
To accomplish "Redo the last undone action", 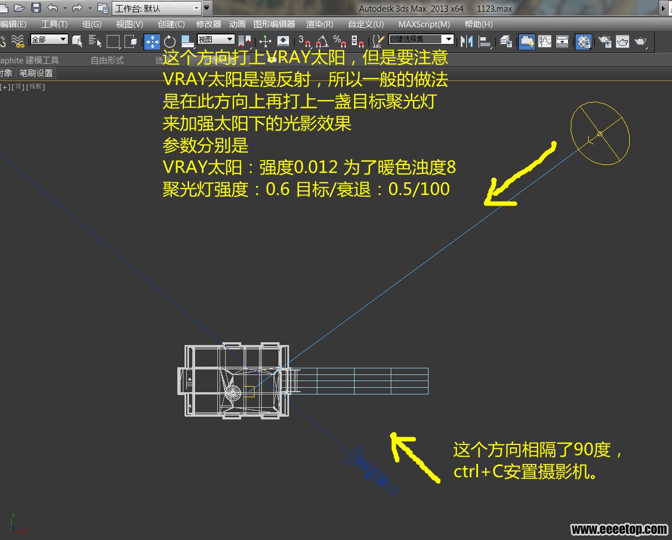I will [78, 8].
